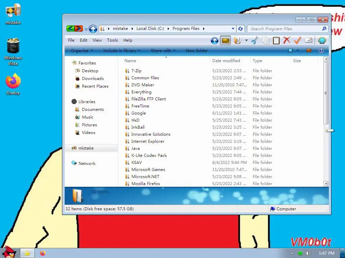Select the 7-Zip folder

pyautogui.click(x=136, y=71)
